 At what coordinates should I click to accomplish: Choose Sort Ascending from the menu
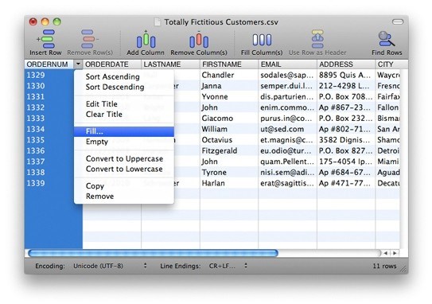[123, 76]
